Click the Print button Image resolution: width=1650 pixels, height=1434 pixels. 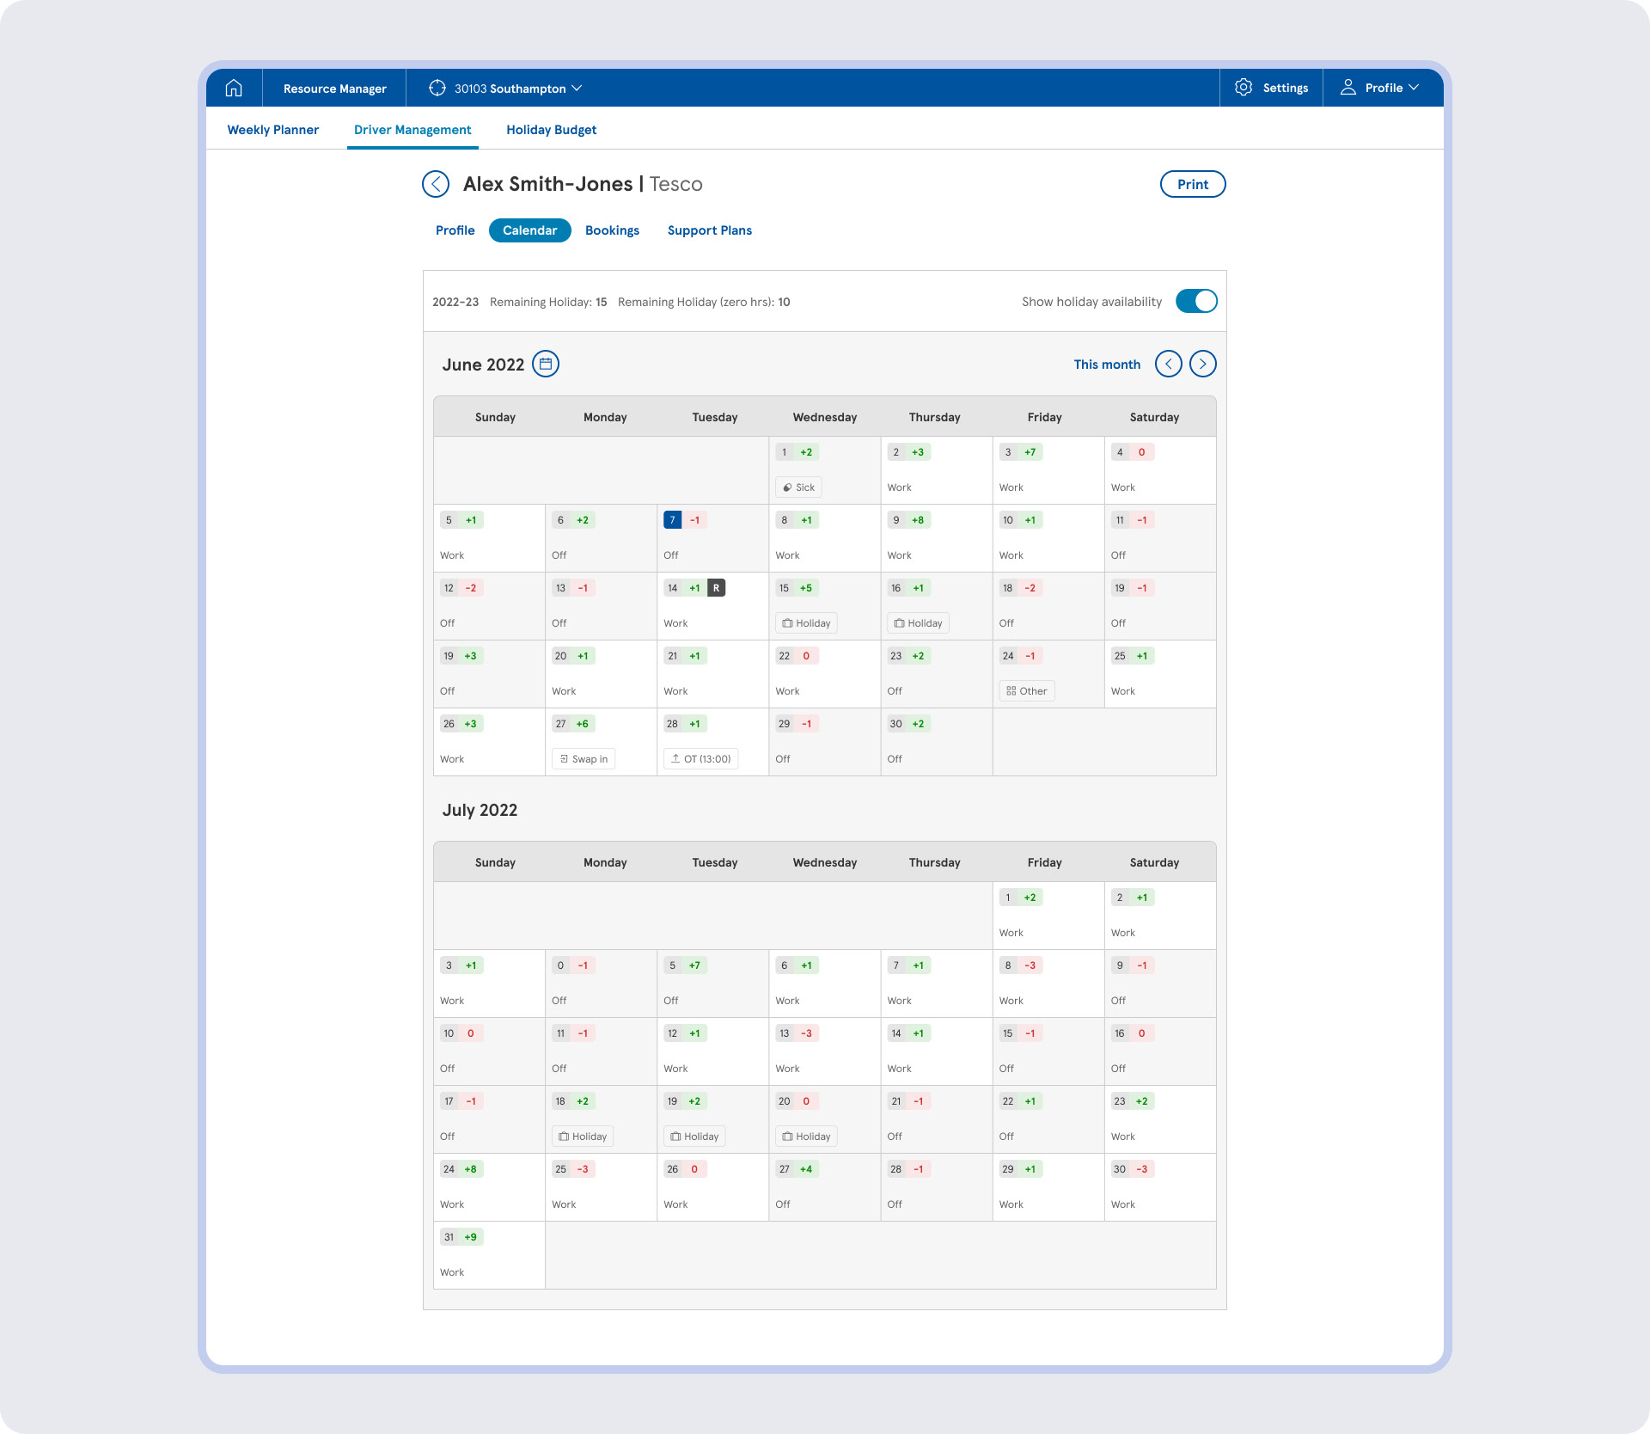point(1193,184)
